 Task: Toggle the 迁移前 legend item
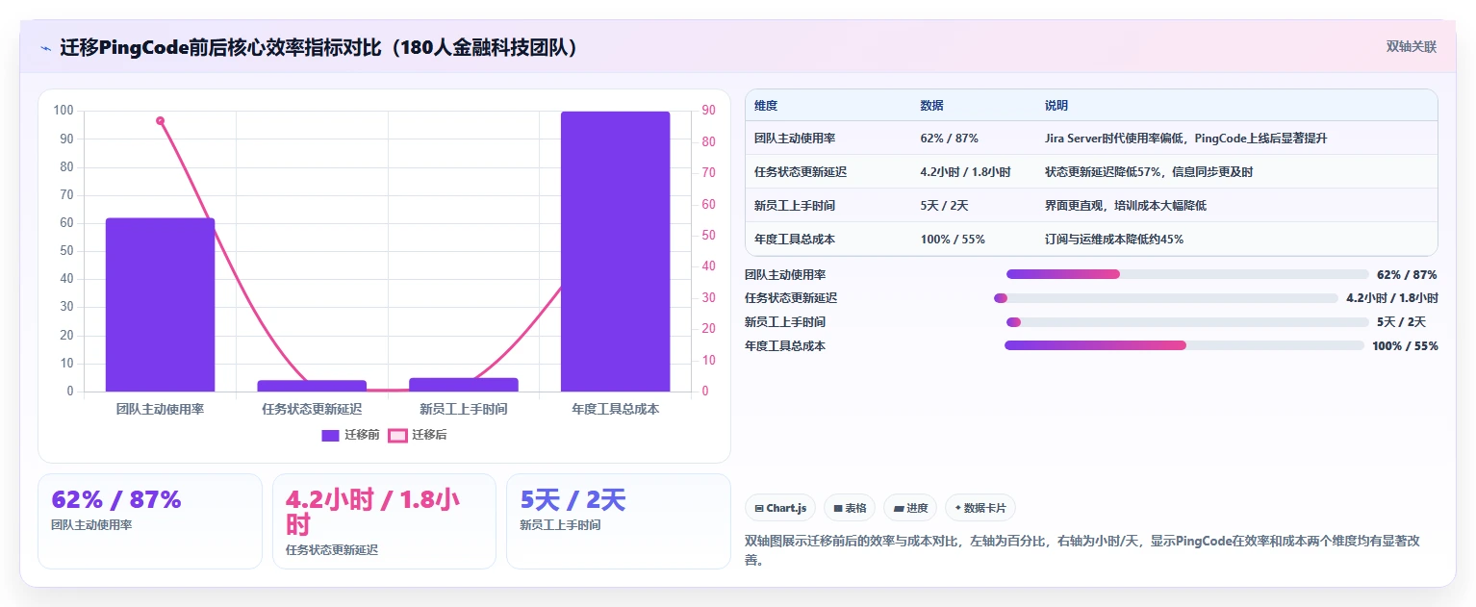[x=350, y=435]
